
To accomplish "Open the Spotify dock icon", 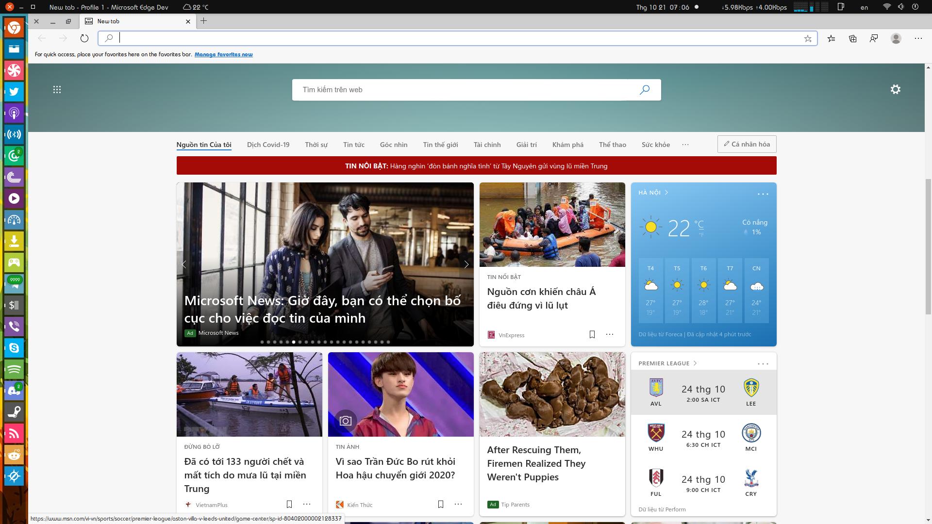I will click(x=14, y=369).
